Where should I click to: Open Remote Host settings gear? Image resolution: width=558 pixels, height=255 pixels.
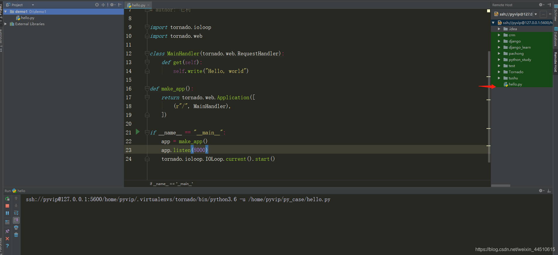coord(541,5)
